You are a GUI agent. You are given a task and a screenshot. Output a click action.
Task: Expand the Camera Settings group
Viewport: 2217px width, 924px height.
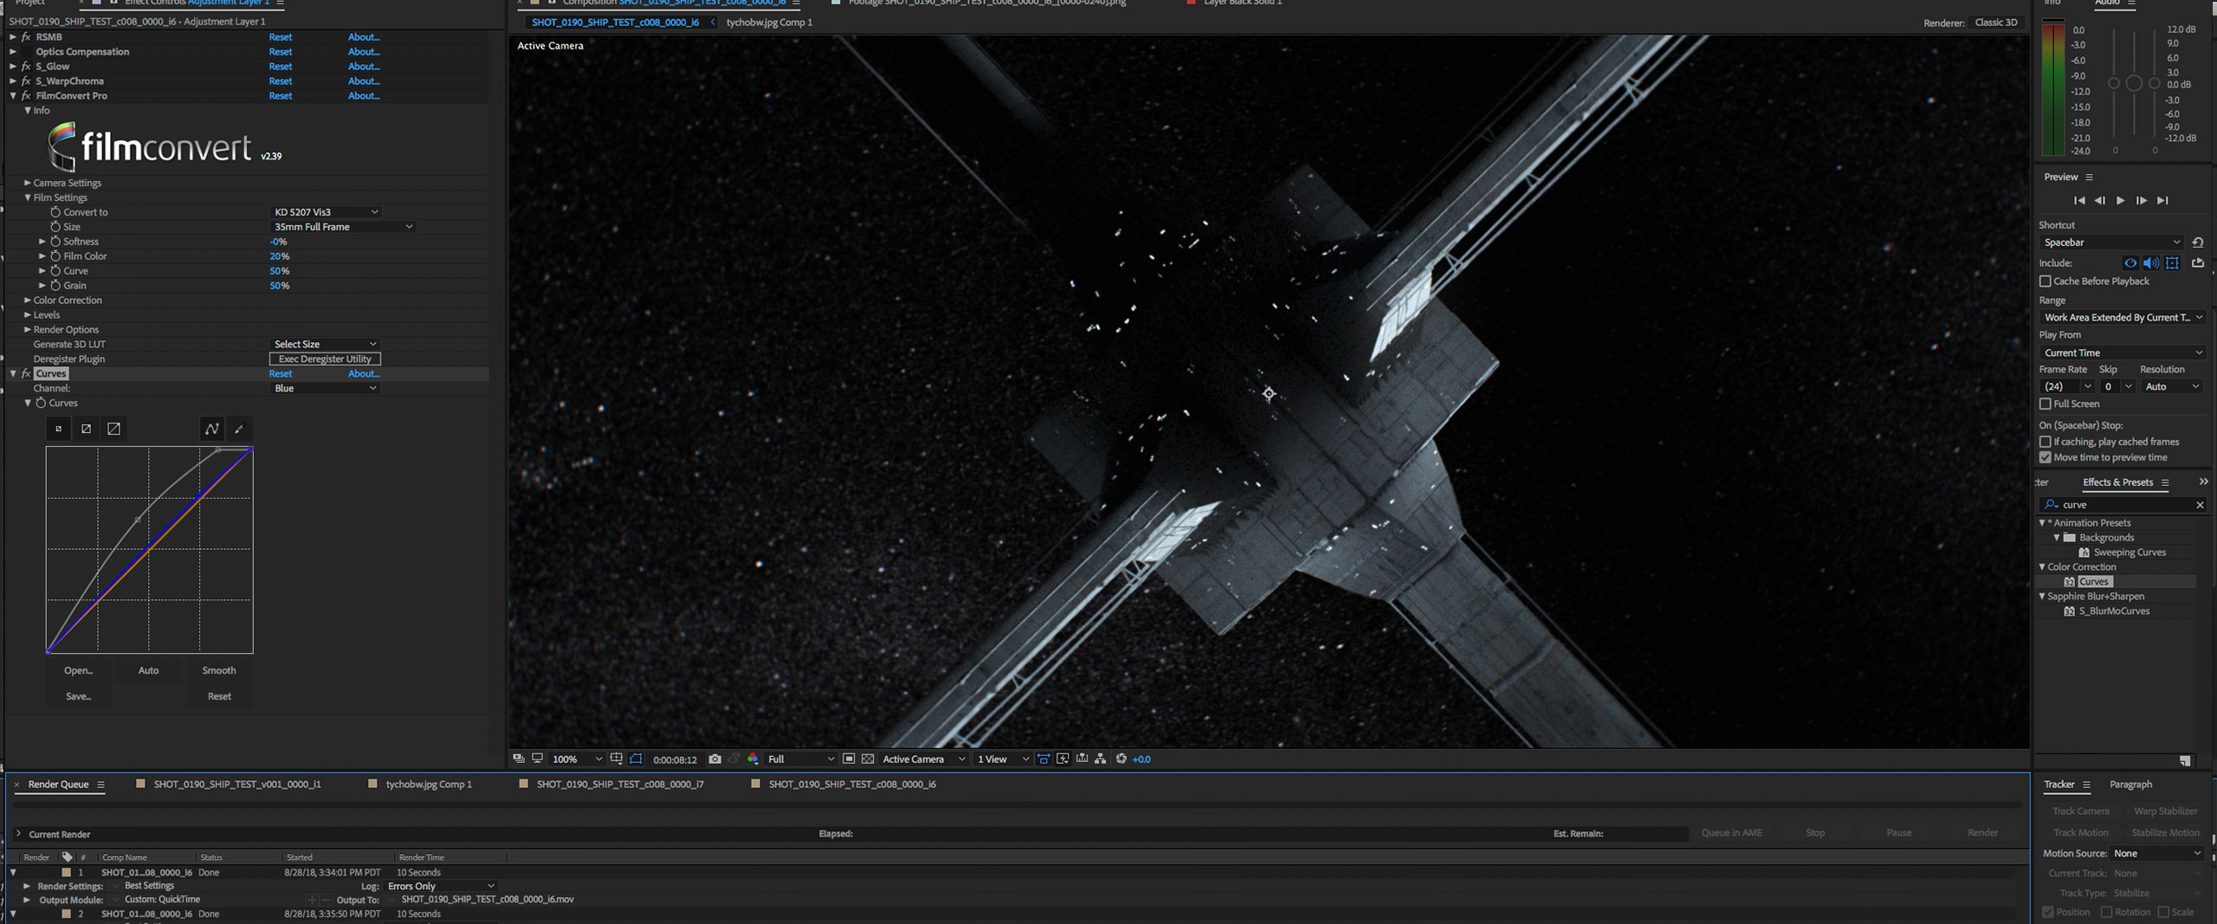pyautogui.click(x=28, y=184)
